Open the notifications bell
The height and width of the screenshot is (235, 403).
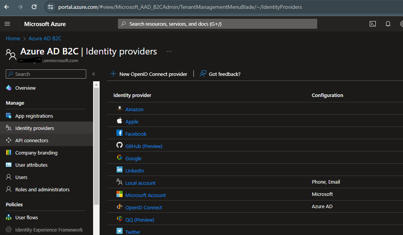388,24
